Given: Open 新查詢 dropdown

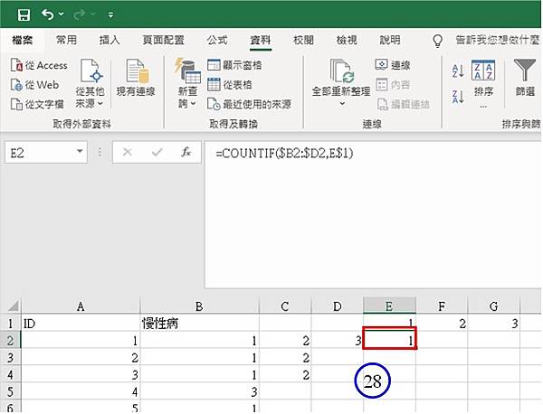Looking at the screenshot, I should 187,83.
